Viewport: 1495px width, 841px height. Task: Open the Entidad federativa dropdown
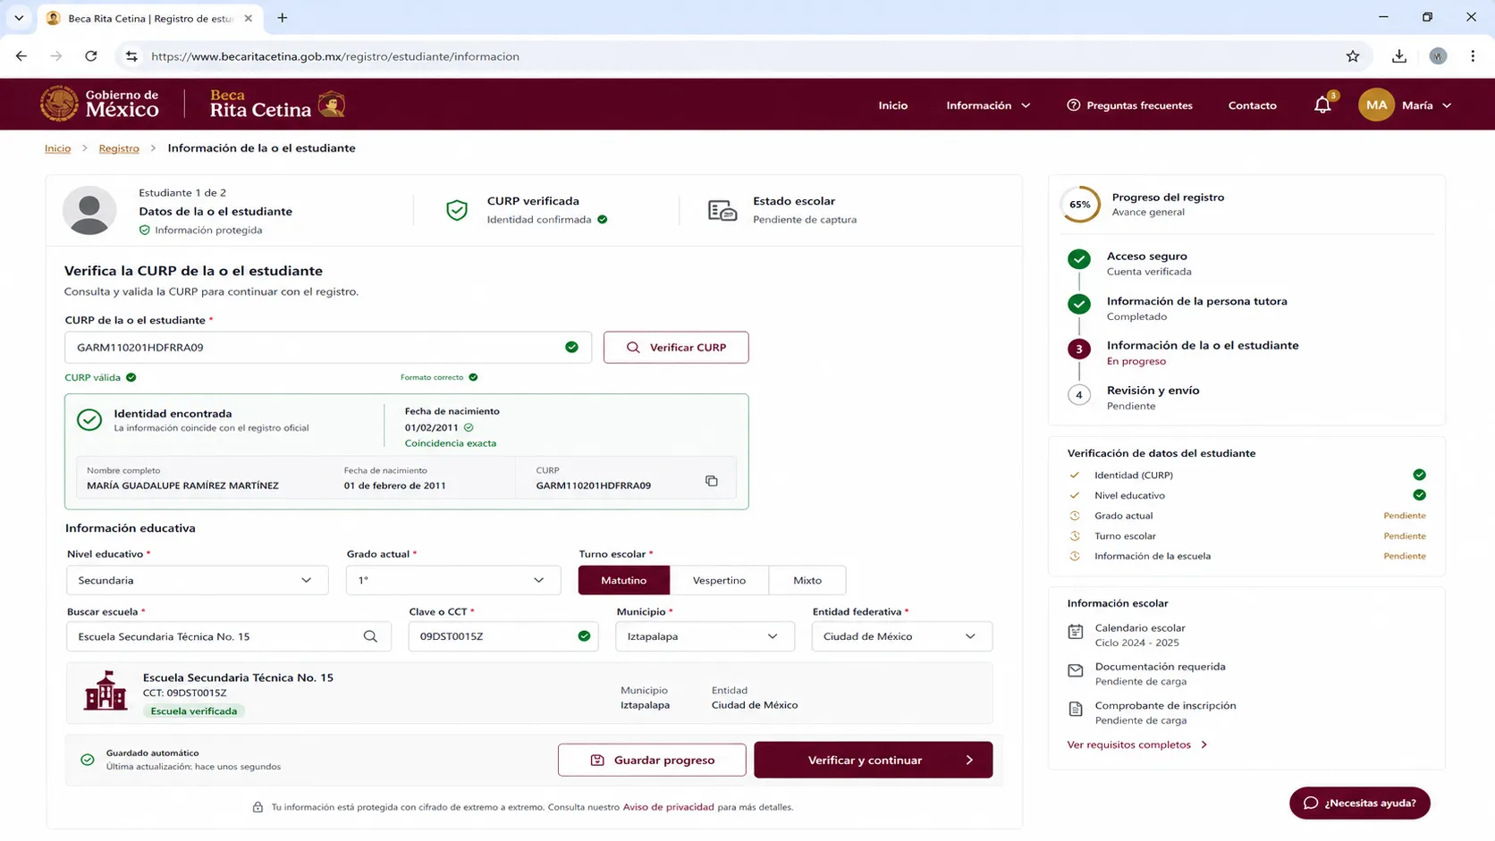(901, 636)
